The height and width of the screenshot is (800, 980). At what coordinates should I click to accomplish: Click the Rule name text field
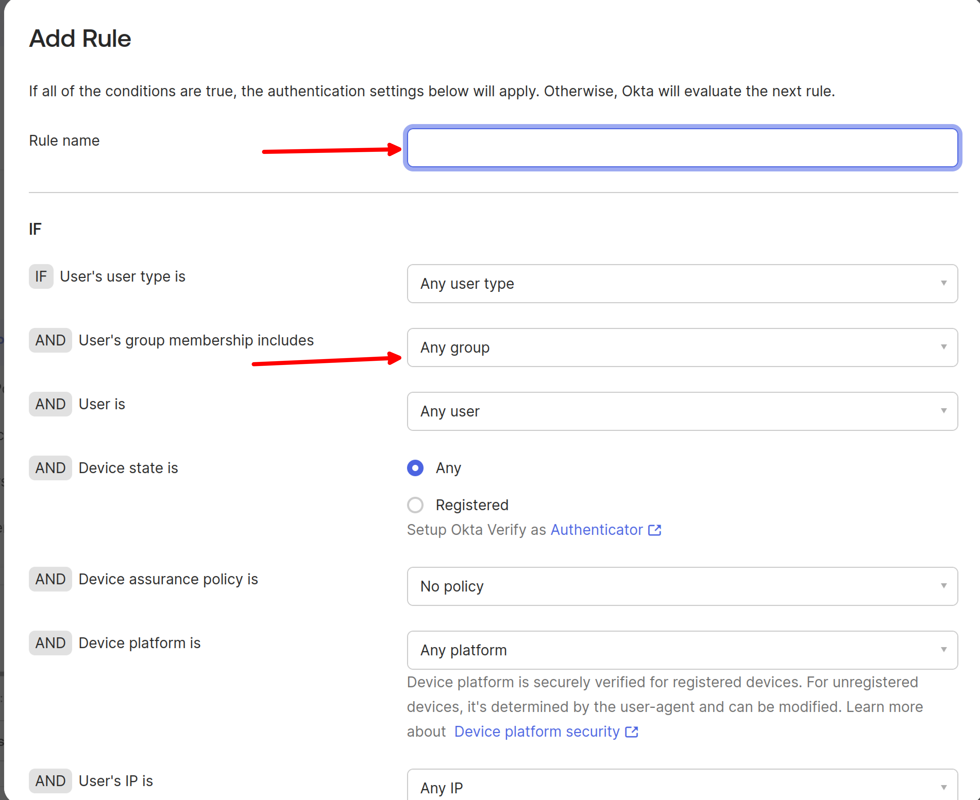[682, 147]
